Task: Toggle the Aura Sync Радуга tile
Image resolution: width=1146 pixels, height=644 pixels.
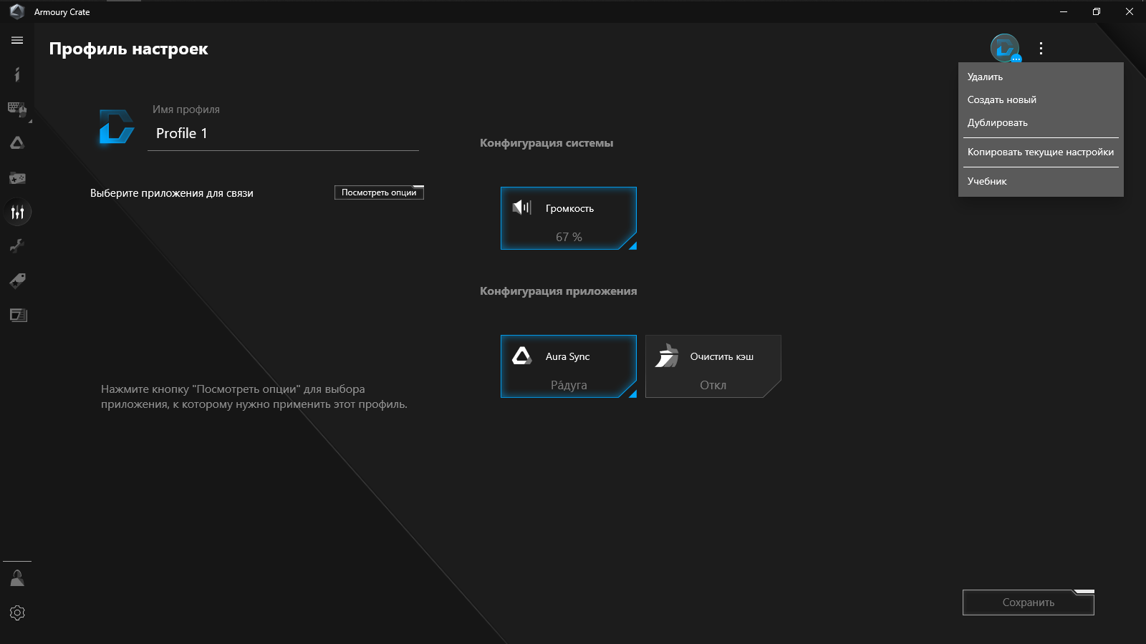Action: click(569, 366)
